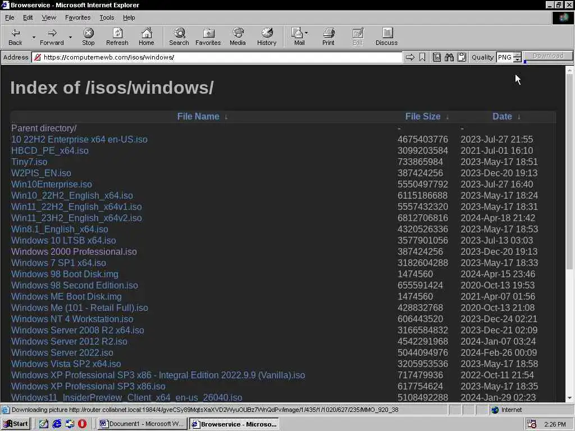Screen dimensions: 575x431
Task: Open the Favorites menu
Action: coord(77,17)
